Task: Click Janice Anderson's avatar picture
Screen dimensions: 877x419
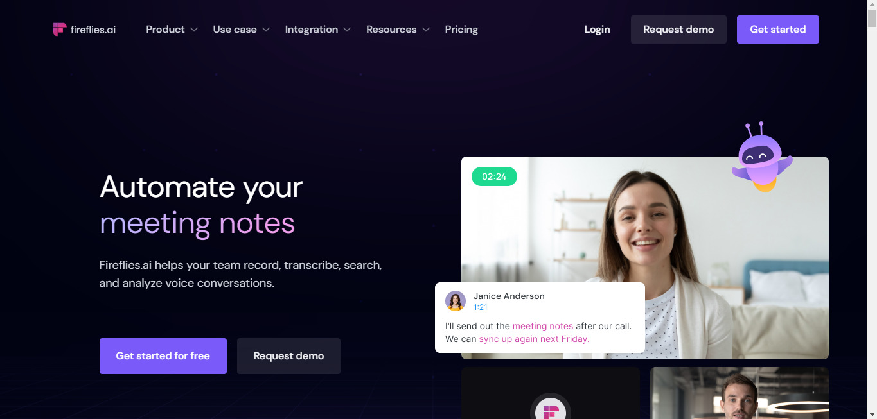Action: tap(456, 301)
